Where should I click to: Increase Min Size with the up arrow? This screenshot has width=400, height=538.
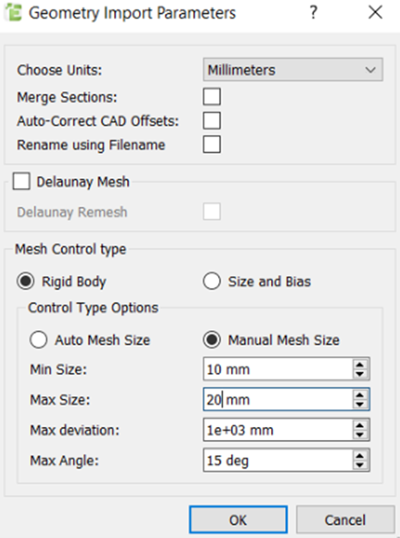point(360,364)
